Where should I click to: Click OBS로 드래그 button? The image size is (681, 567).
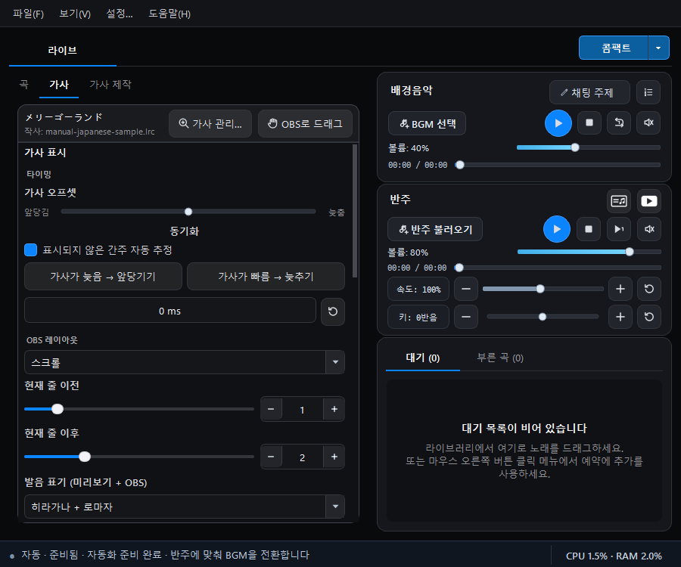coord(306,124)
